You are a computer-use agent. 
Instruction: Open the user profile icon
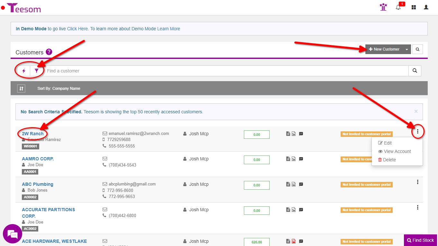point(426,7)
